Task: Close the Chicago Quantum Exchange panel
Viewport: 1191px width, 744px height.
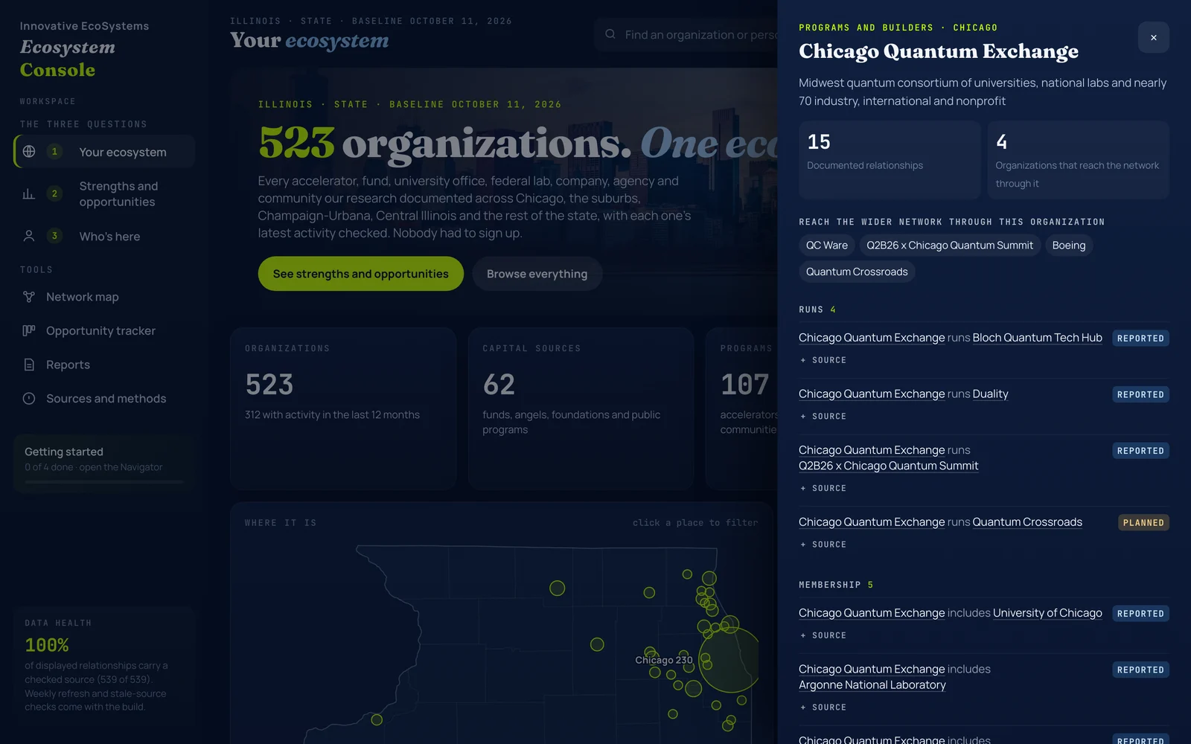Action: pos(1153,37)
